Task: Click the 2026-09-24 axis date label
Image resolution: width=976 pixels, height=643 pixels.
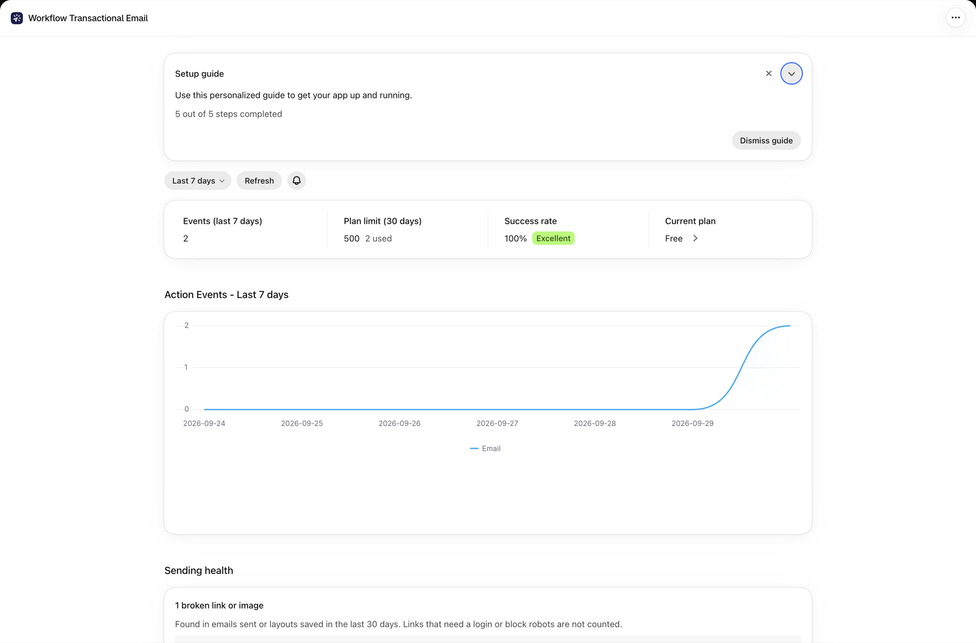Action: [204, 423]
